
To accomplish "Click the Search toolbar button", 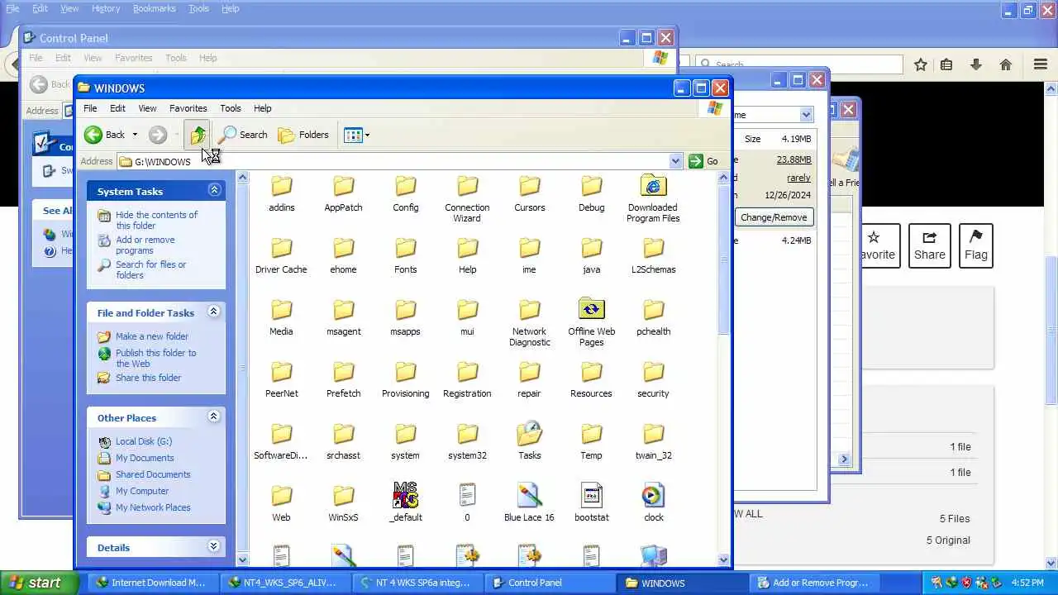I will (x=243, y=135).
